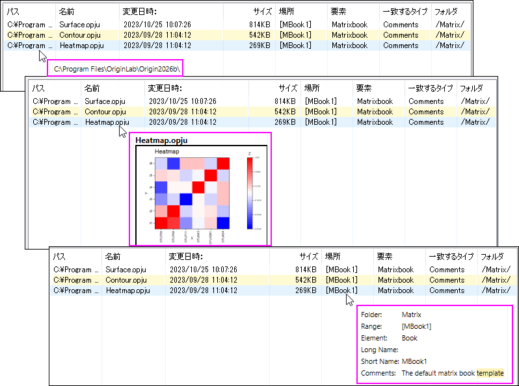Click the C:\Program Files\OriginLab\Origin2026b\ tooltip text

[117, 69]
